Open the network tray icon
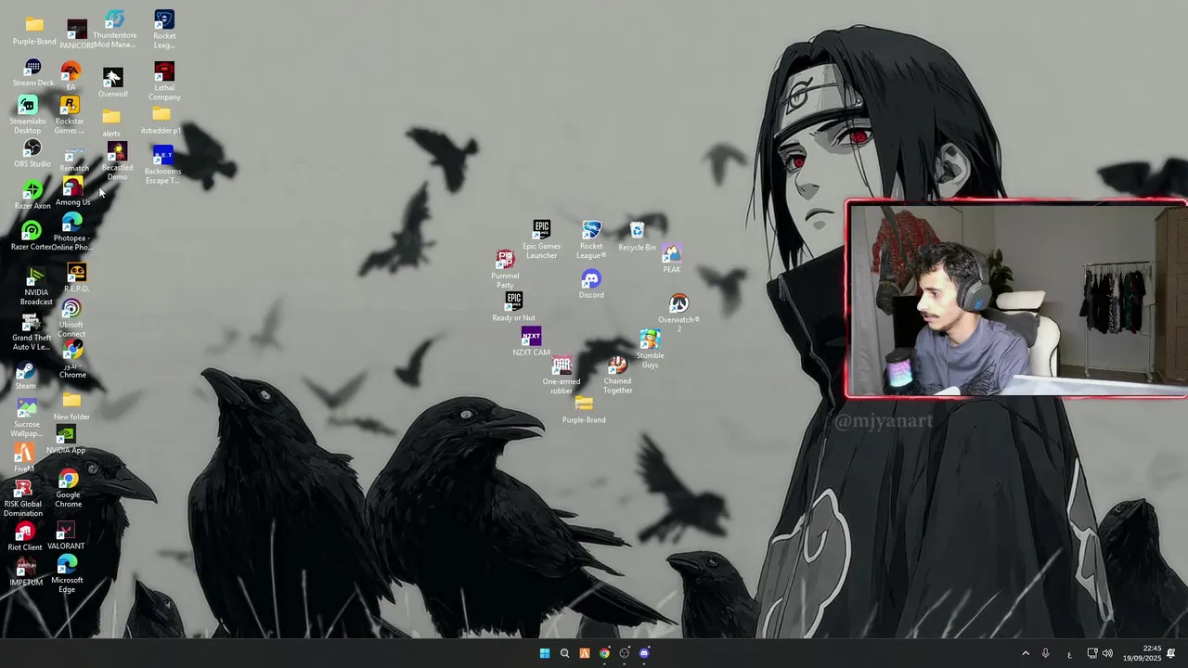 pos(1092,653)
